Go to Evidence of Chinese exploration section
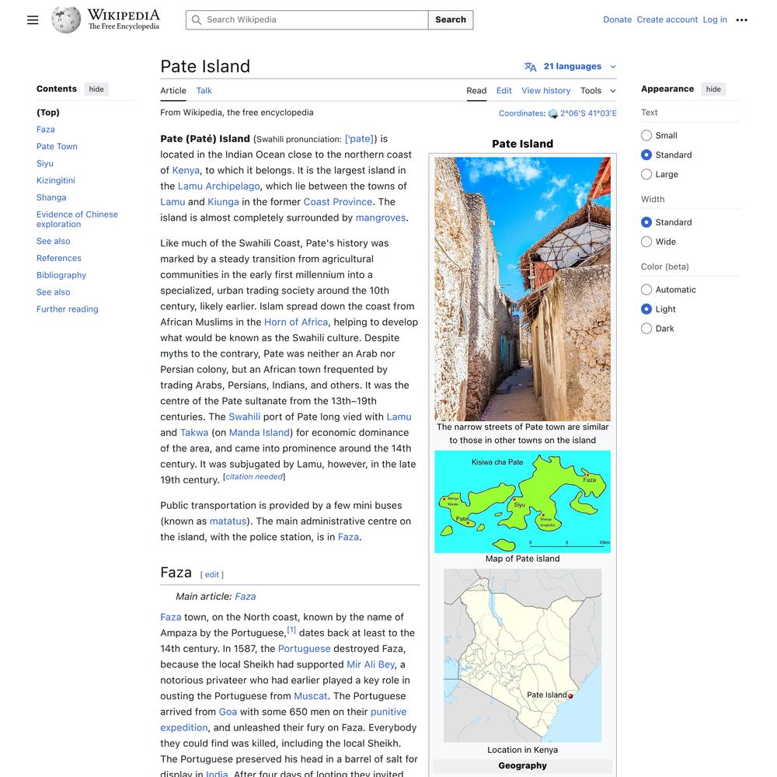This screenshot has width=777, height=777. tap(77, 219)
